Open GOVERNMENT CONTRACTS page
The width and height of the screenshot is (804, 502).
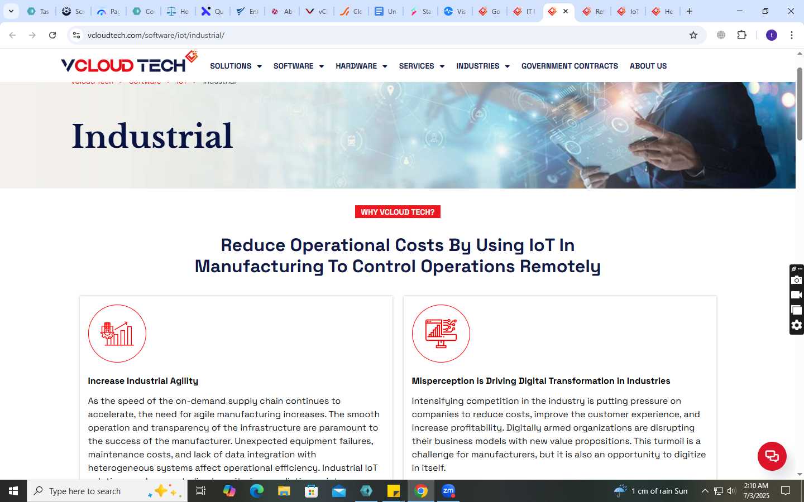569,66
